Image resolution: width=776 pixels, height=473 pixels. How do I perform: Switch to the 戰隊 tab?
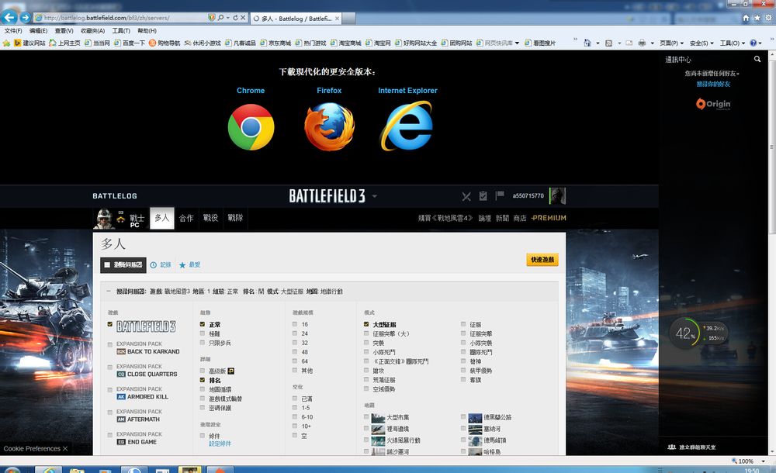pos(234,218)
